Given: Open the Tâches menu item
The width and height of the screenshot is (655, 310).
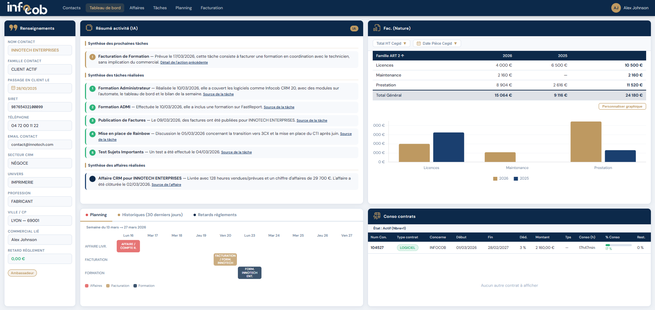Looking at the screenshot, I should coord(160,8).
